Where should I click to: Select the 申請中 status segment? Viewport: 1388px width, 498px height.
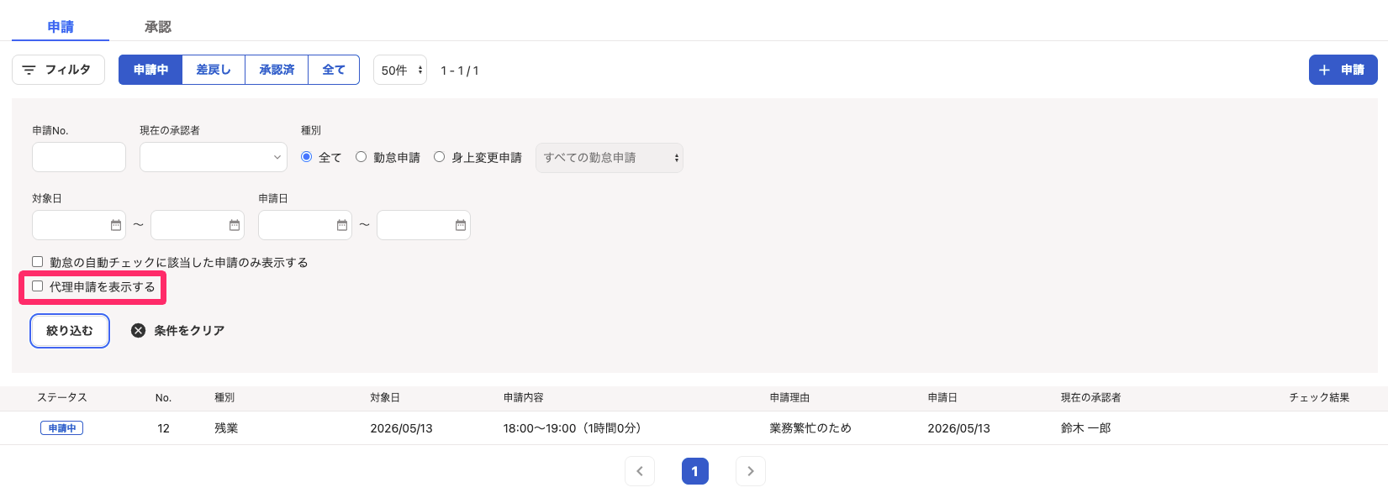pos(150,70)
